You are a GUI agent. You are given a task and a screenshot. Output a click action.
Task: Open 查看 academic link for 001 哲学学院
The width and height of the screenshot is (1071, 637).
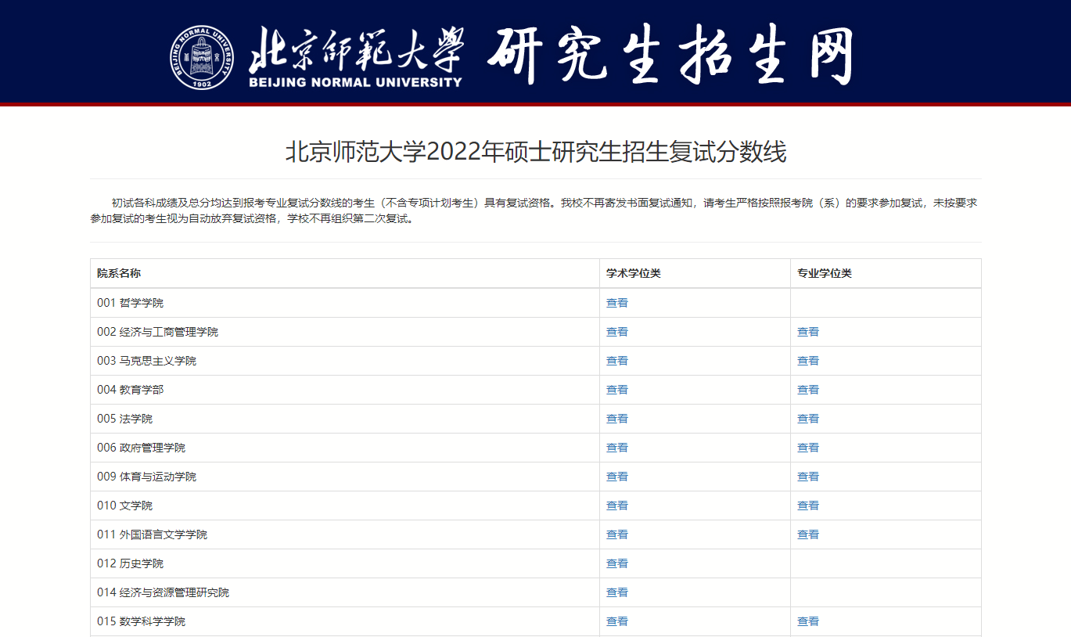[x=617, y=303]
